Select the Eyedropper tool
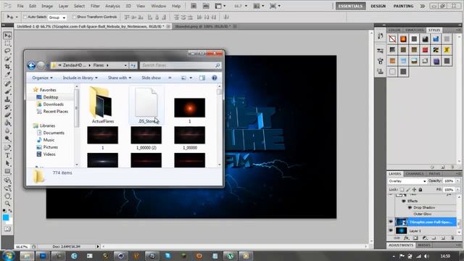The image size is (464, 261). coord(8,74)
